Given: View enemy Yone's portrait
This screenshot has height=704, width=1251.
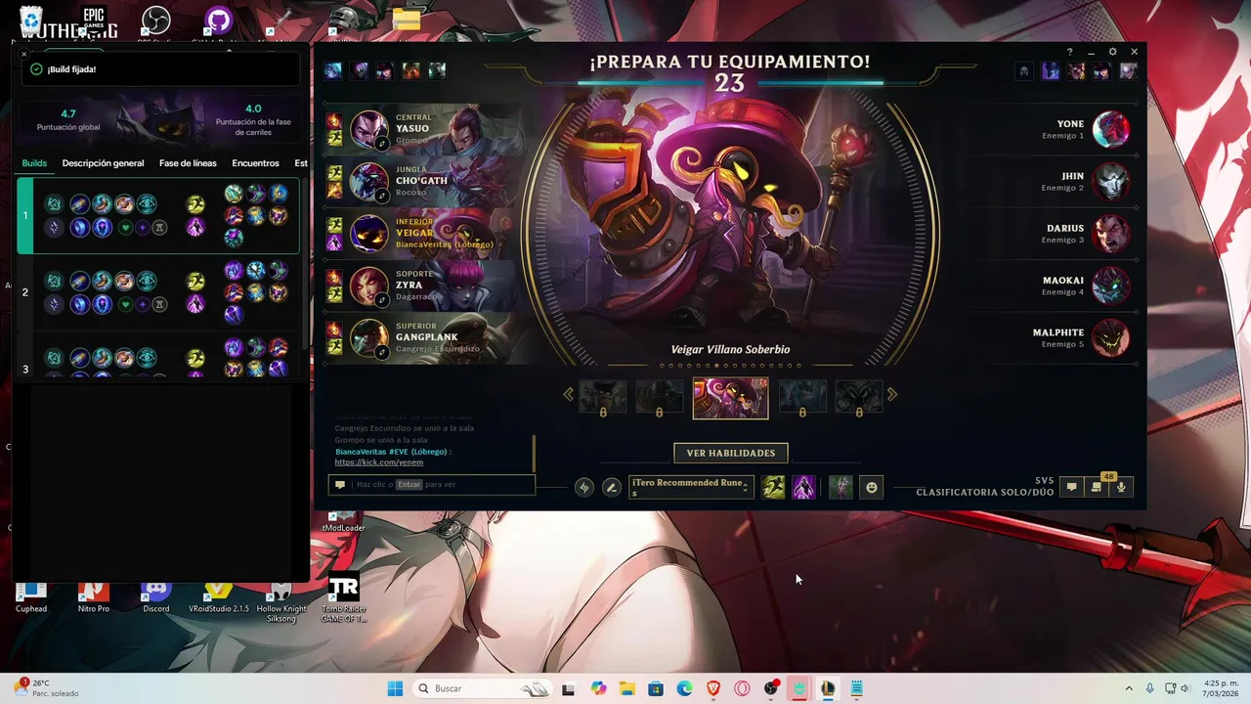Looking at the screenshot, I should pos(1110,129).
